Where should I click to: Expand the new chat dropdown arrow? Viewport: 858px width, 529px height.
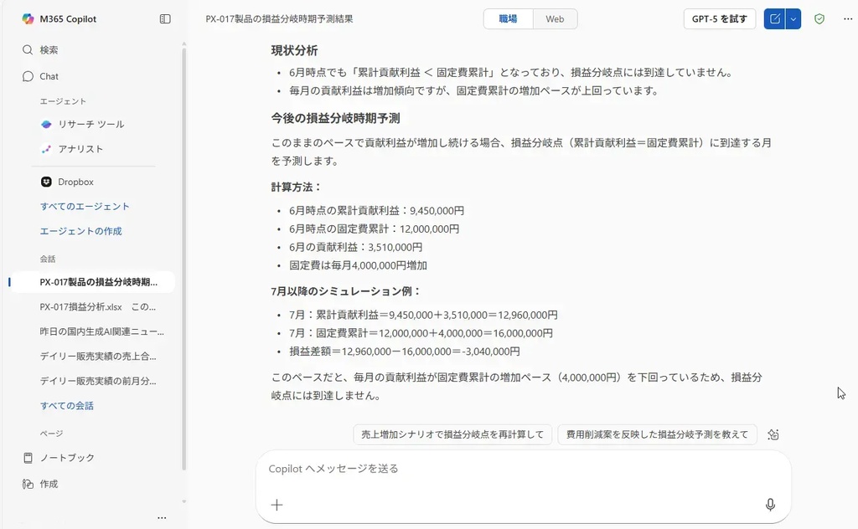click(x=793, y=18)
